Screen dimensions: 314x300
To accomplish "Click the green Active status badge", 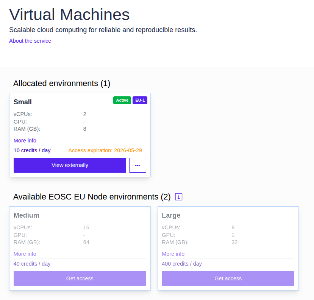I will (x=122, y=100).
